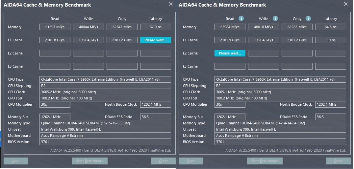Click empty L3 Cache Latency box in right window
Screen dimensions: 354x169
(x=331, y=66)
